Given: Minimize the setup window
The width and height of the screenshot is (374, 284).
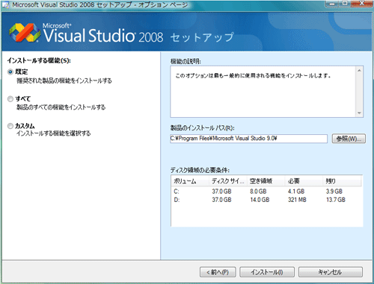Looking at the screenshot, I should tap(332, 4).
